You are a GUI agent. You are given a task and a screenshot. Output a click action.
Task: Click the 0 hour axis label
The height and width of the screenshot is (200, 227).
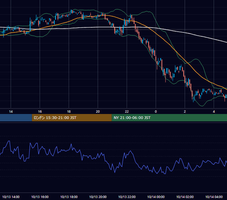[x=156, y=112]
